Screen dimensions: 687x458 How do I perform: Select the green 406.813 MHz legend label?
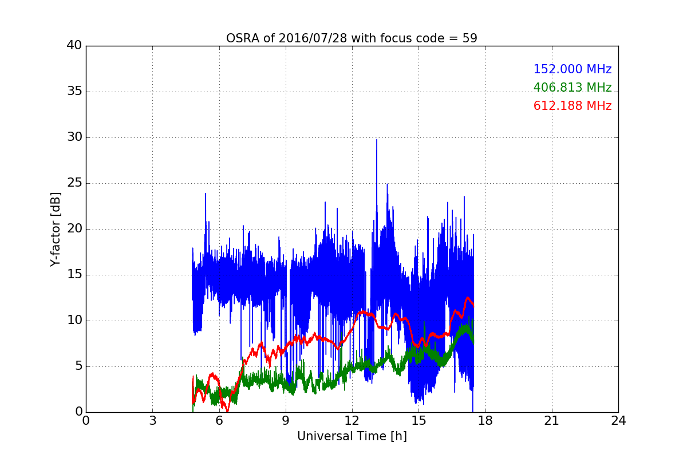[x=572, y=88]
